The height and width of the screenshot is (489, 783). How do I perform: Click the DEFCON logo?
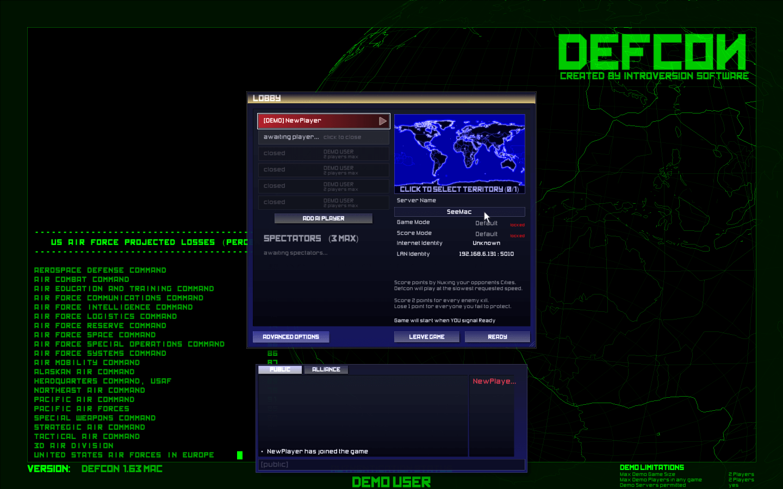(x=652, y=52)
